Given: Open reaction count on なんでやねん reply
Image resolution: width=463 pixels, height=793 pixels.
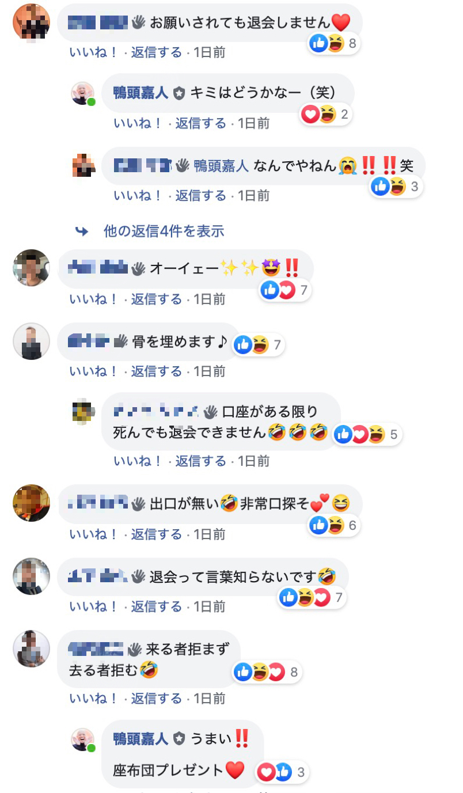Looking at the screenshot, I should 396,187.
